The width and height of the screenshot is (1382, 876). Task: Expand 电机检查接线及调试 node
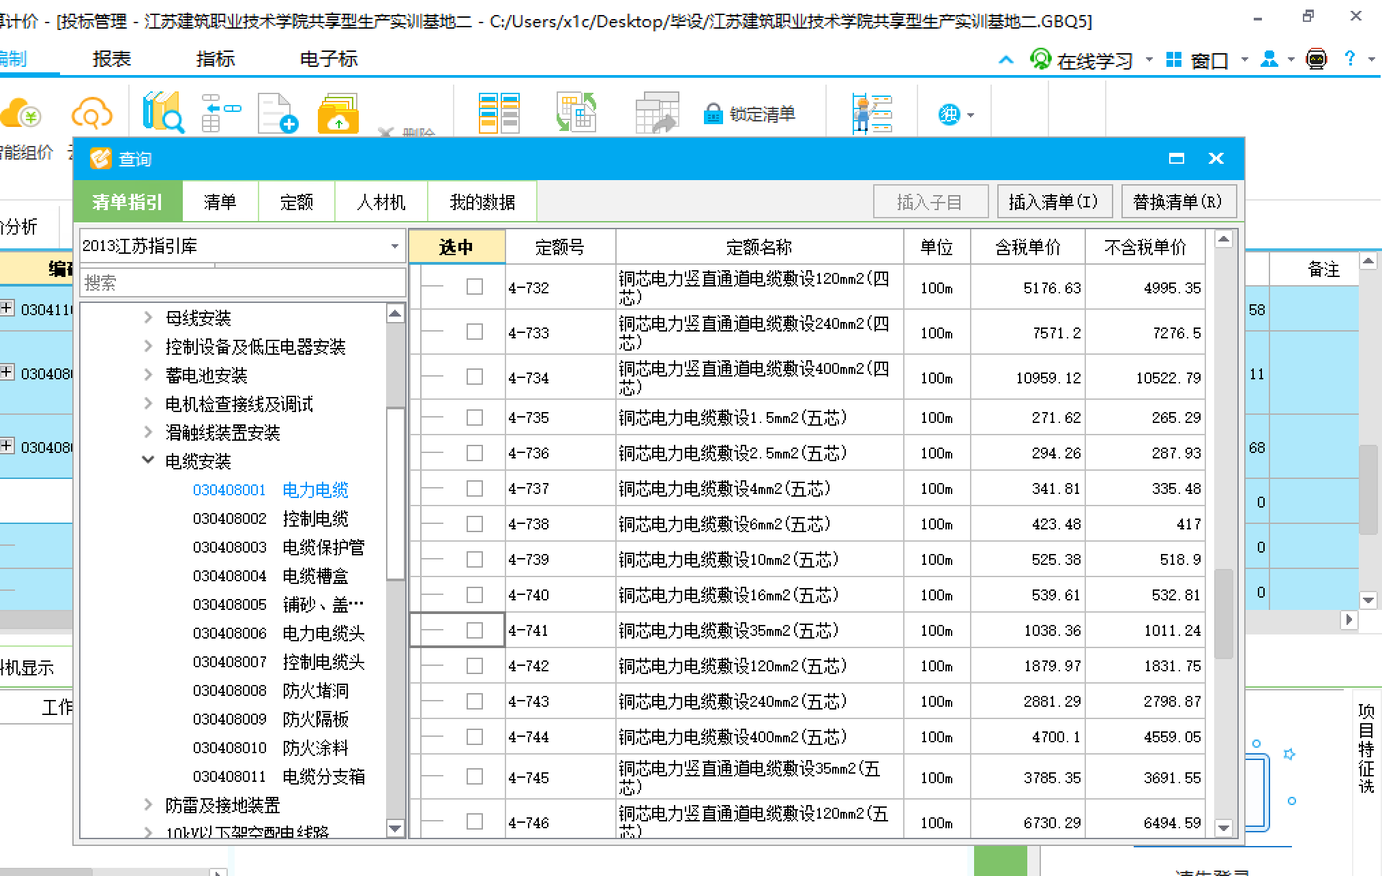148,403
